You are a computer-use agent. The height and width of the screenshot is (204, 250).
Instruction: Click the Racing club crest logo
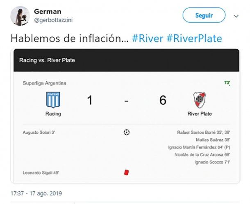53,100
